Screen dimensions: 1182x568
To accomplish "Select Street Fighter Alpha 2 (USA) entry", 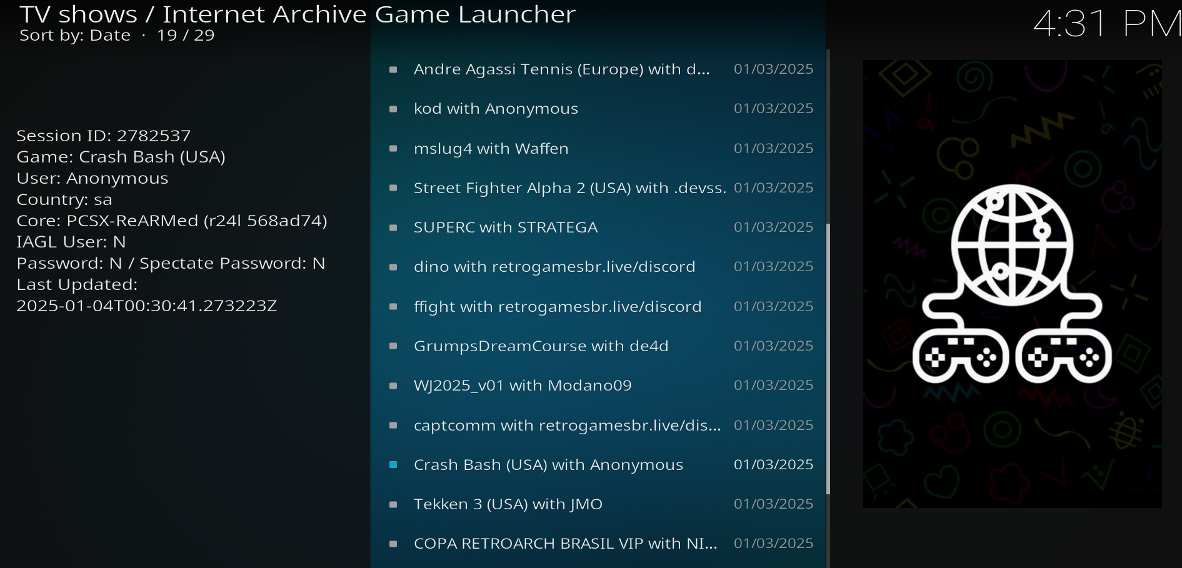I will click(598, 187).
